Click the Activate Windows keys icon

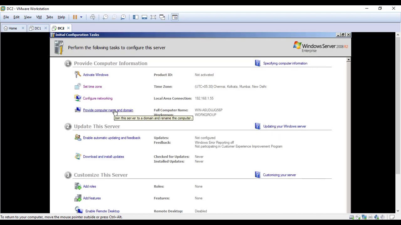tap(78, 74)
